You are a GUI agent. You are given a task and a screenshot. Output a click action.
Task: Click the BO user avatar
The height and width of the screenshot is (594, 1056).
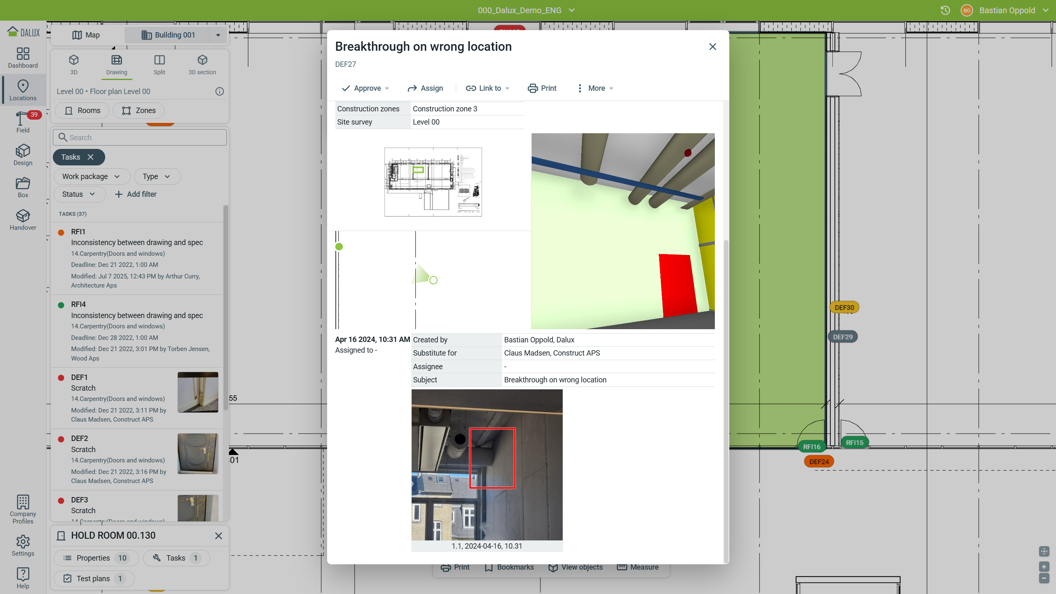[967, 10]
